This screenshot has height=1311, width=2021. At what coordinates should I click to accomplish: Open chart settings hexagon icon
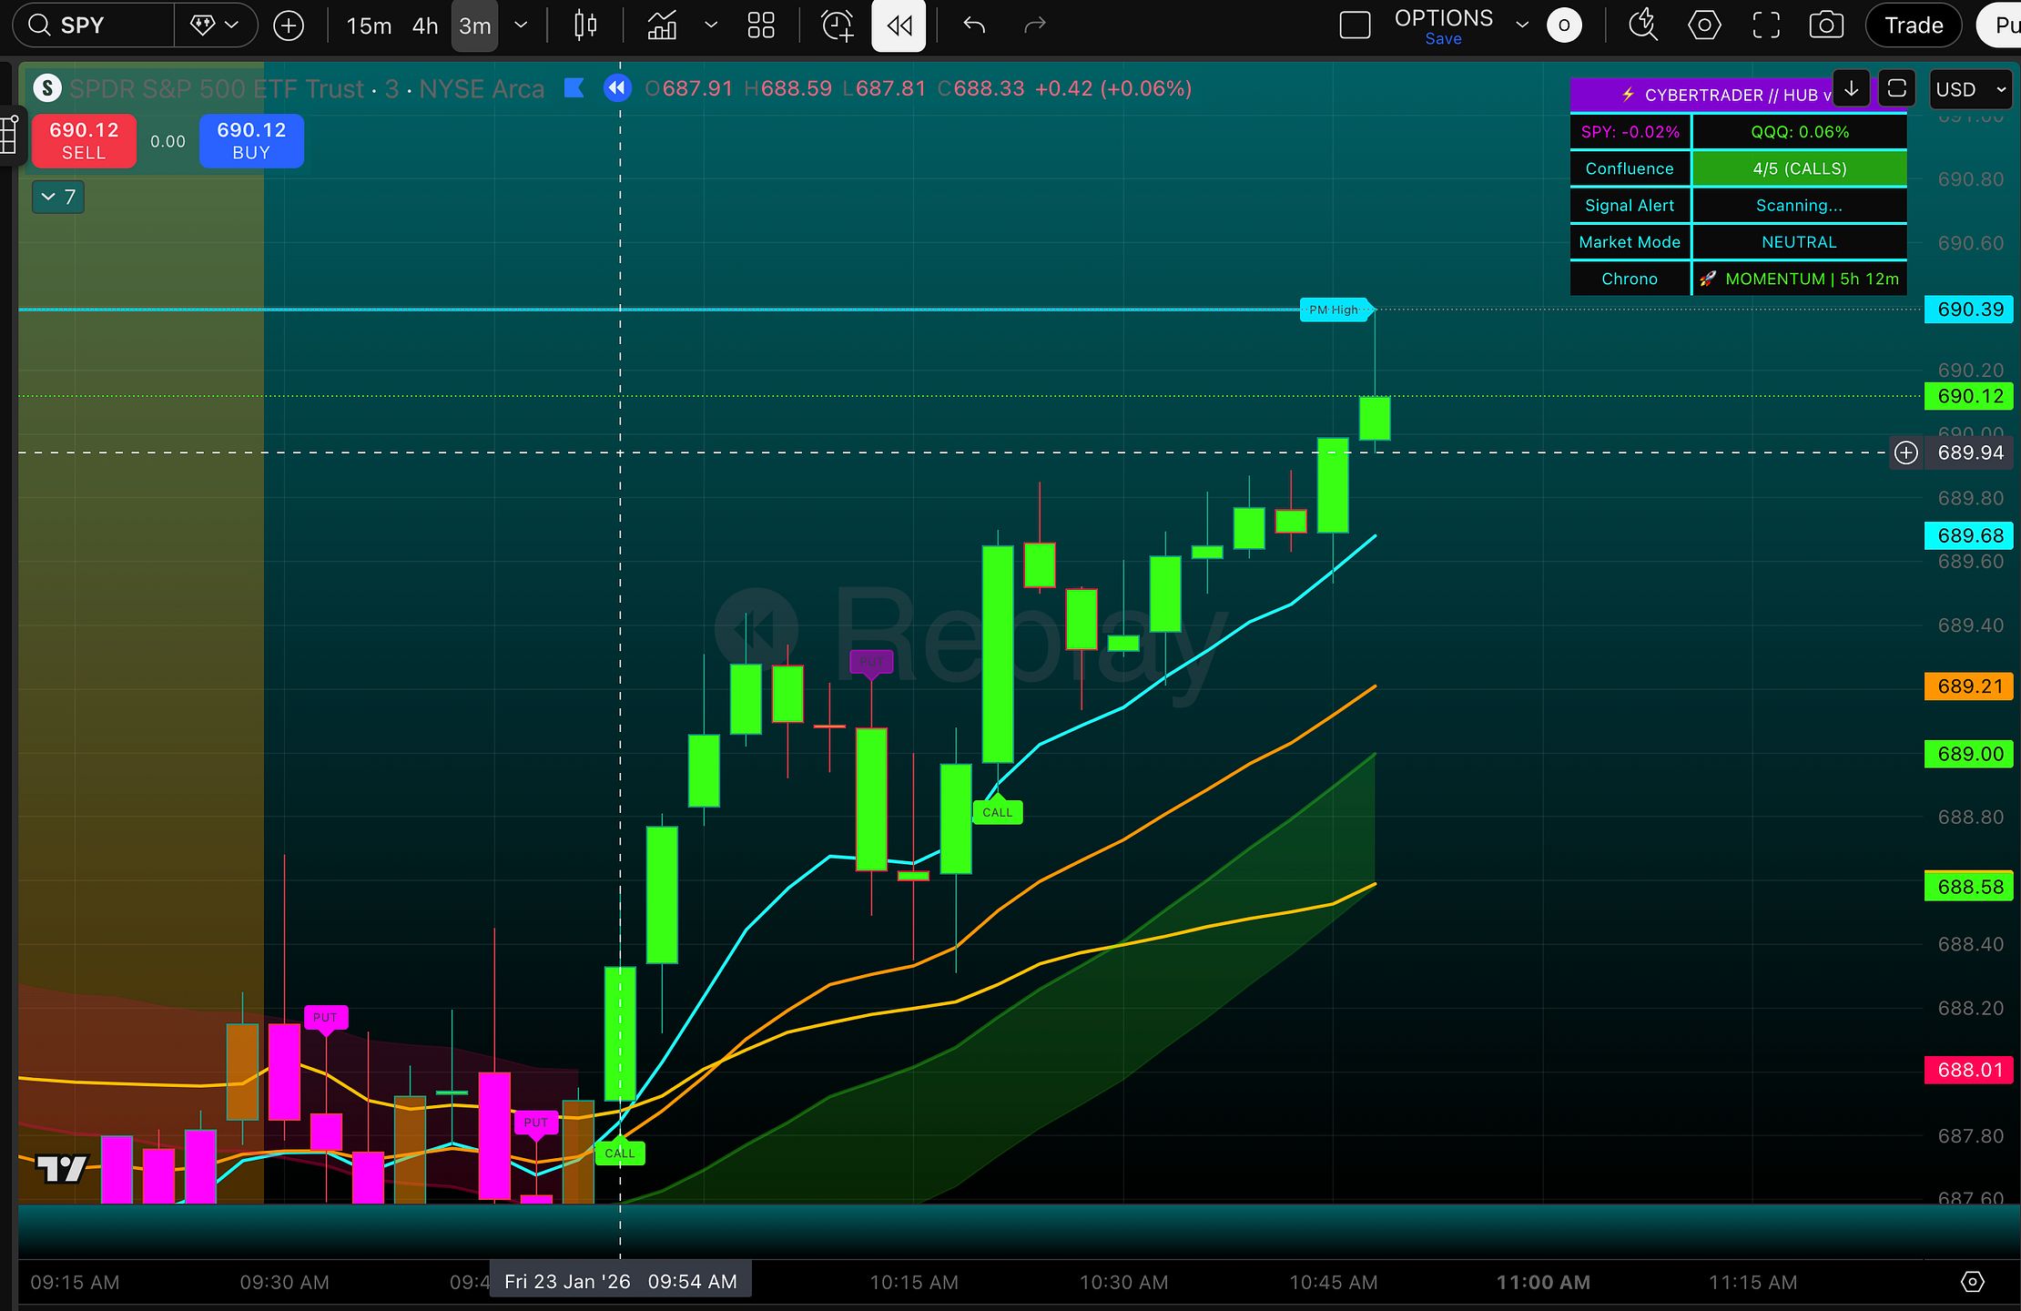[1704, 25]
